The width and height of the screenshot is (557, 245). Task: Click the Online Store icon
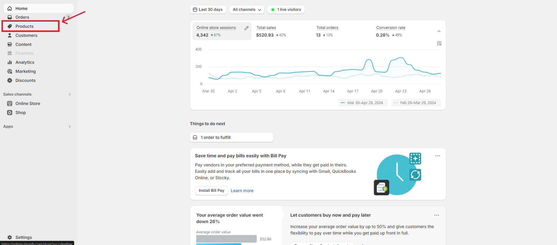point(10,103)
